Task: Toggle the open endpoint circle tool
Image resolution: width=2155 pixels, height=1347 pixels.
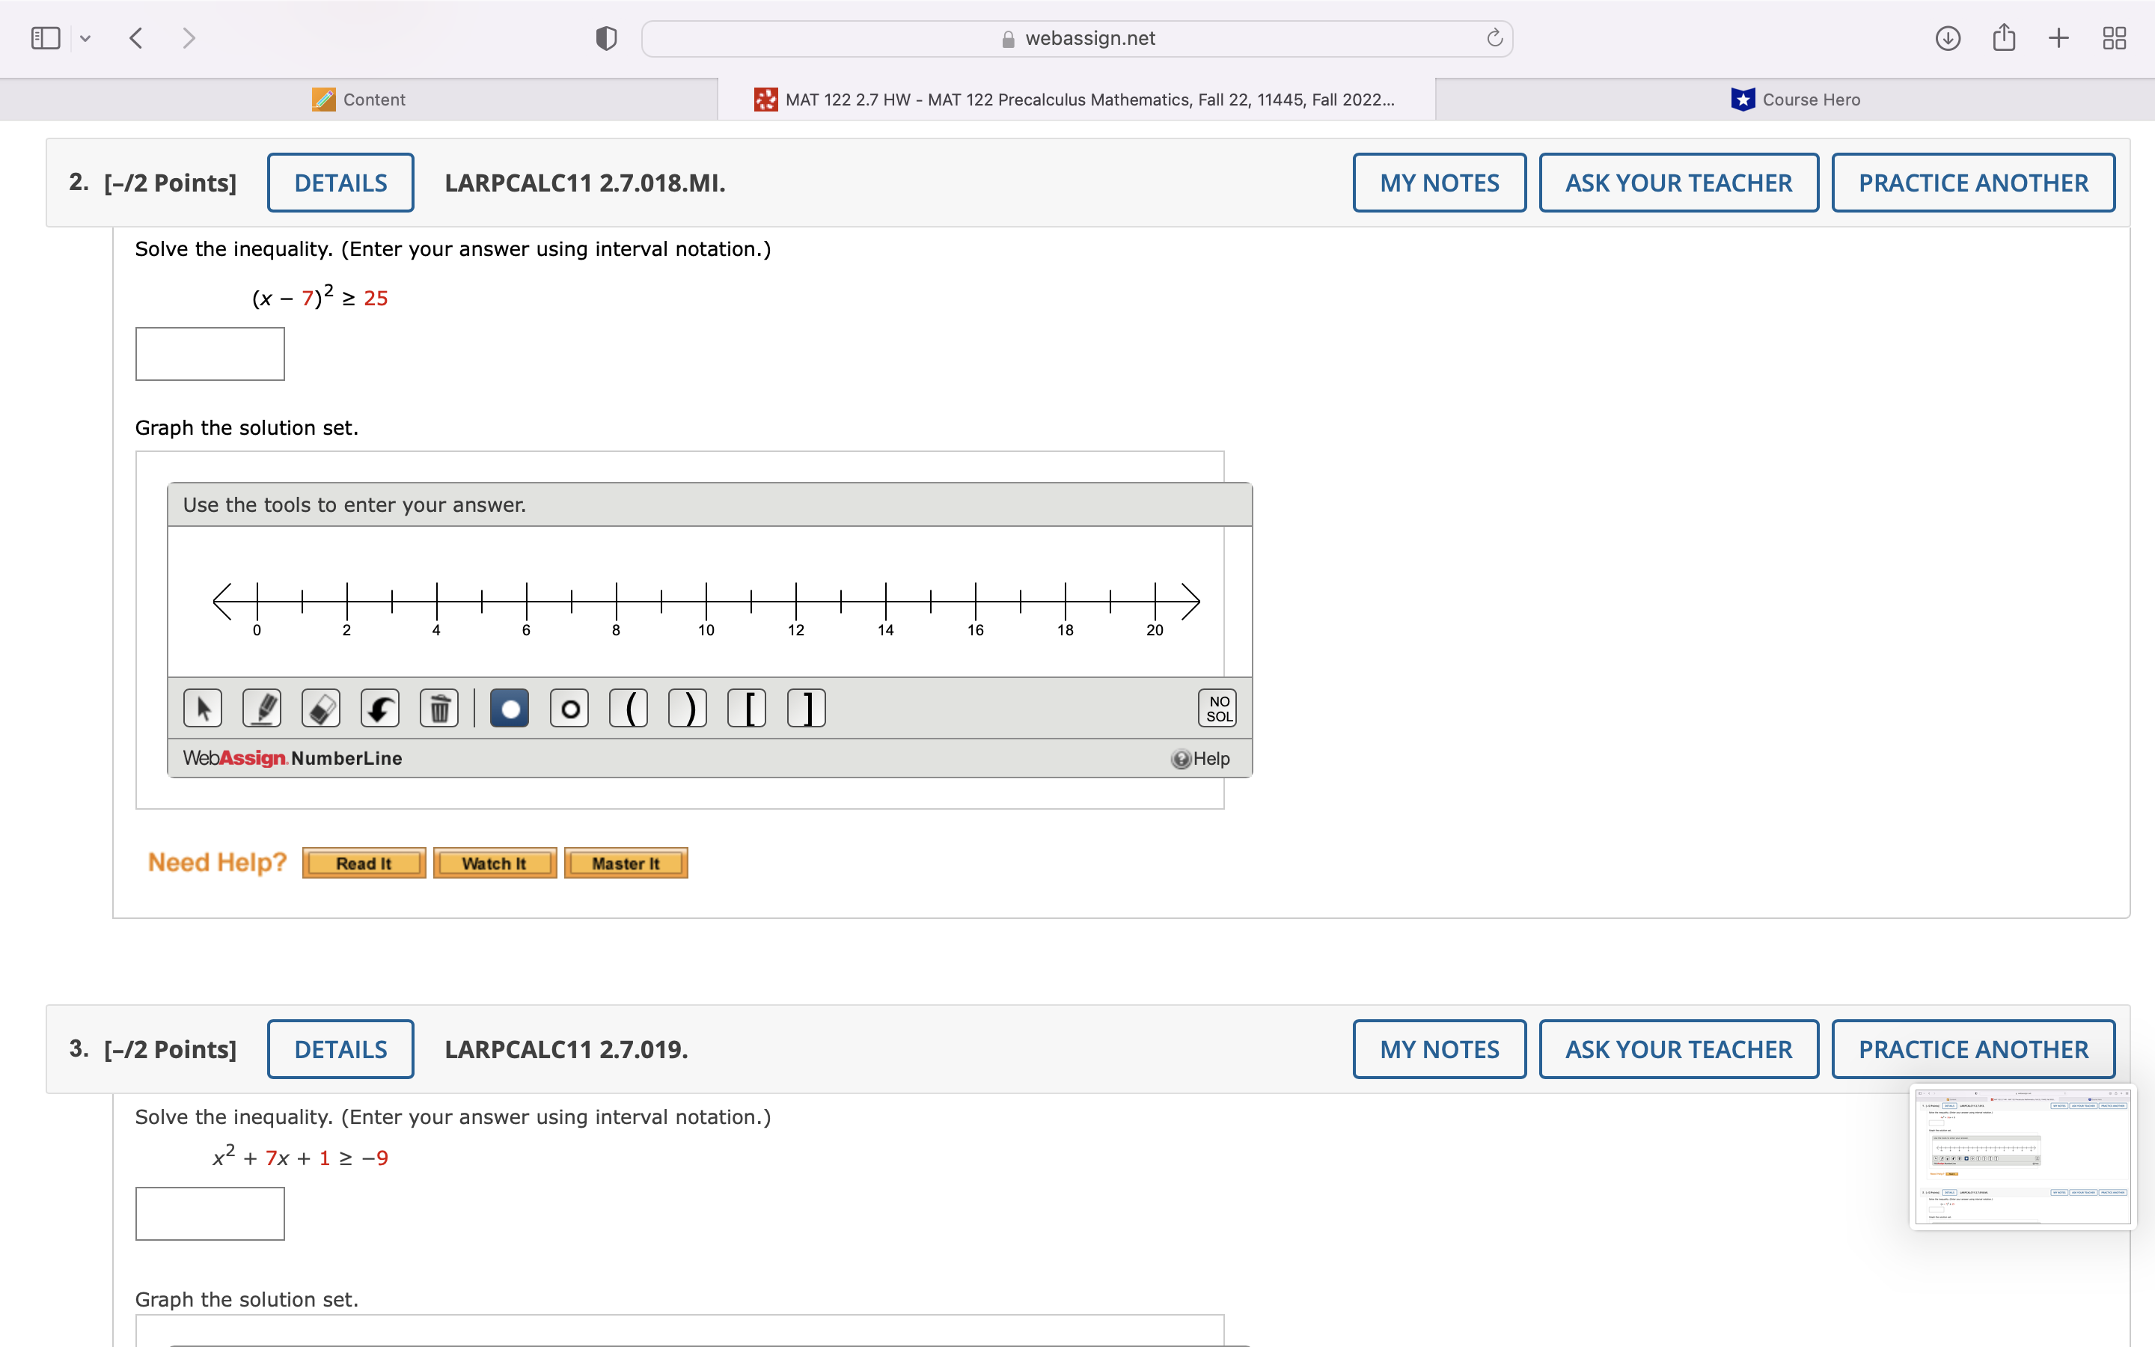Action: (569, 707)
